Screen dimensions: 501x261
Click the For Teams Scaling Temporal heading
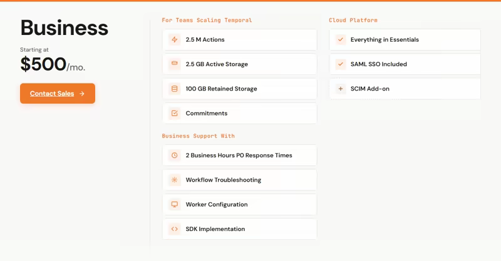(x=207, y=20)
